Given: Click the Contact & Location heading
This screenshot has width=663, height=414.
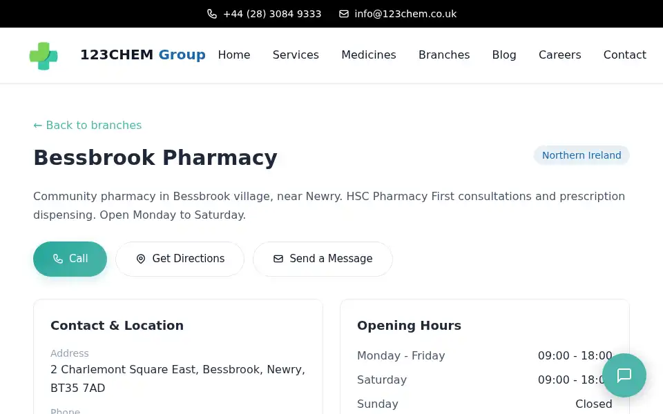Looking at the screenshot, I should point(117,325).
